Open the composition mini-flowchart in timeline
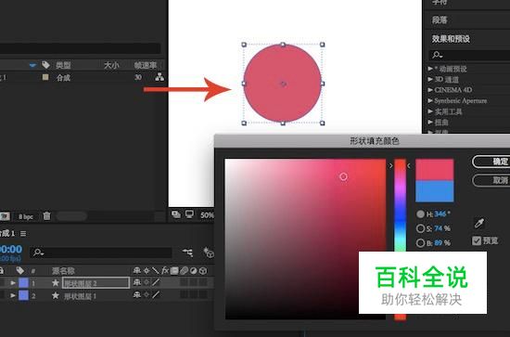Image resolution: width=510 pixels, height=337 pixels. point(187,253)
